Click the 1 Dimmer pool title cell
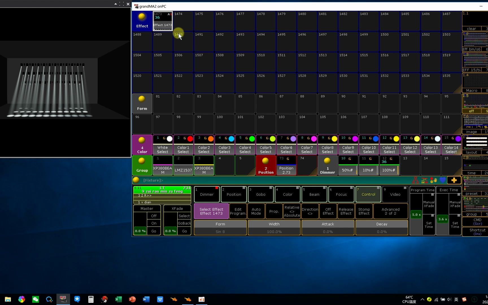The image size is (488, 305). coord(328,165)
